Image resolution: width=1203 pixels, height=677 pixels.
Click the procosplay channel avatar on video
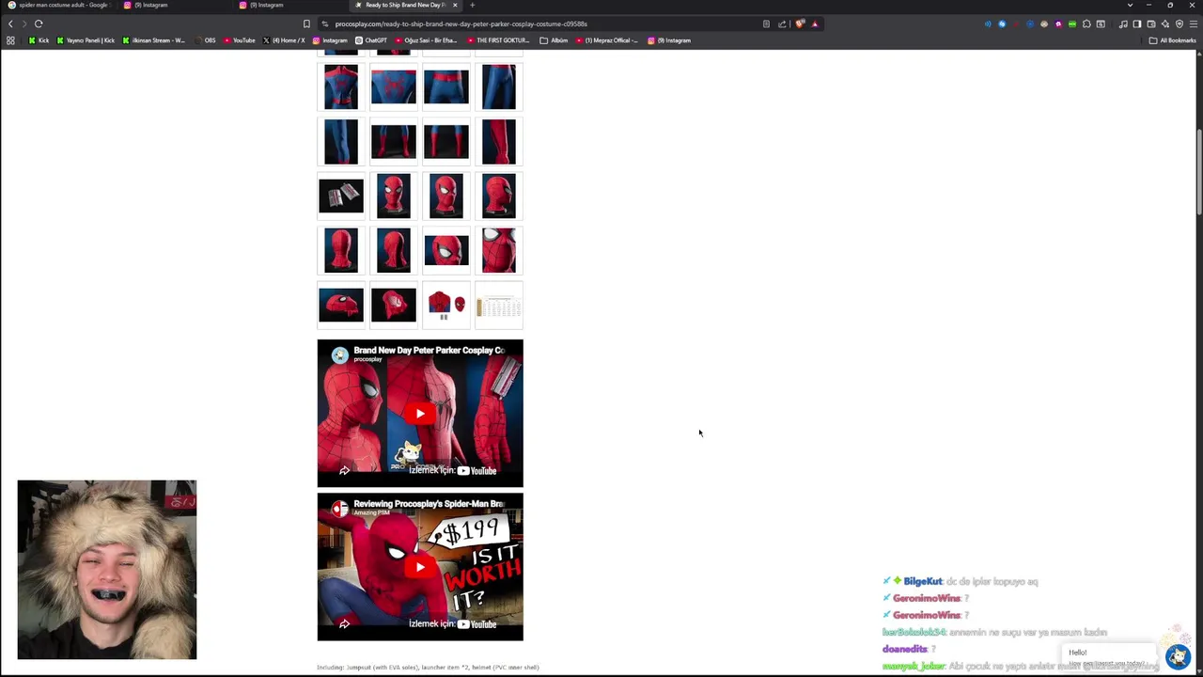(339, 354)
